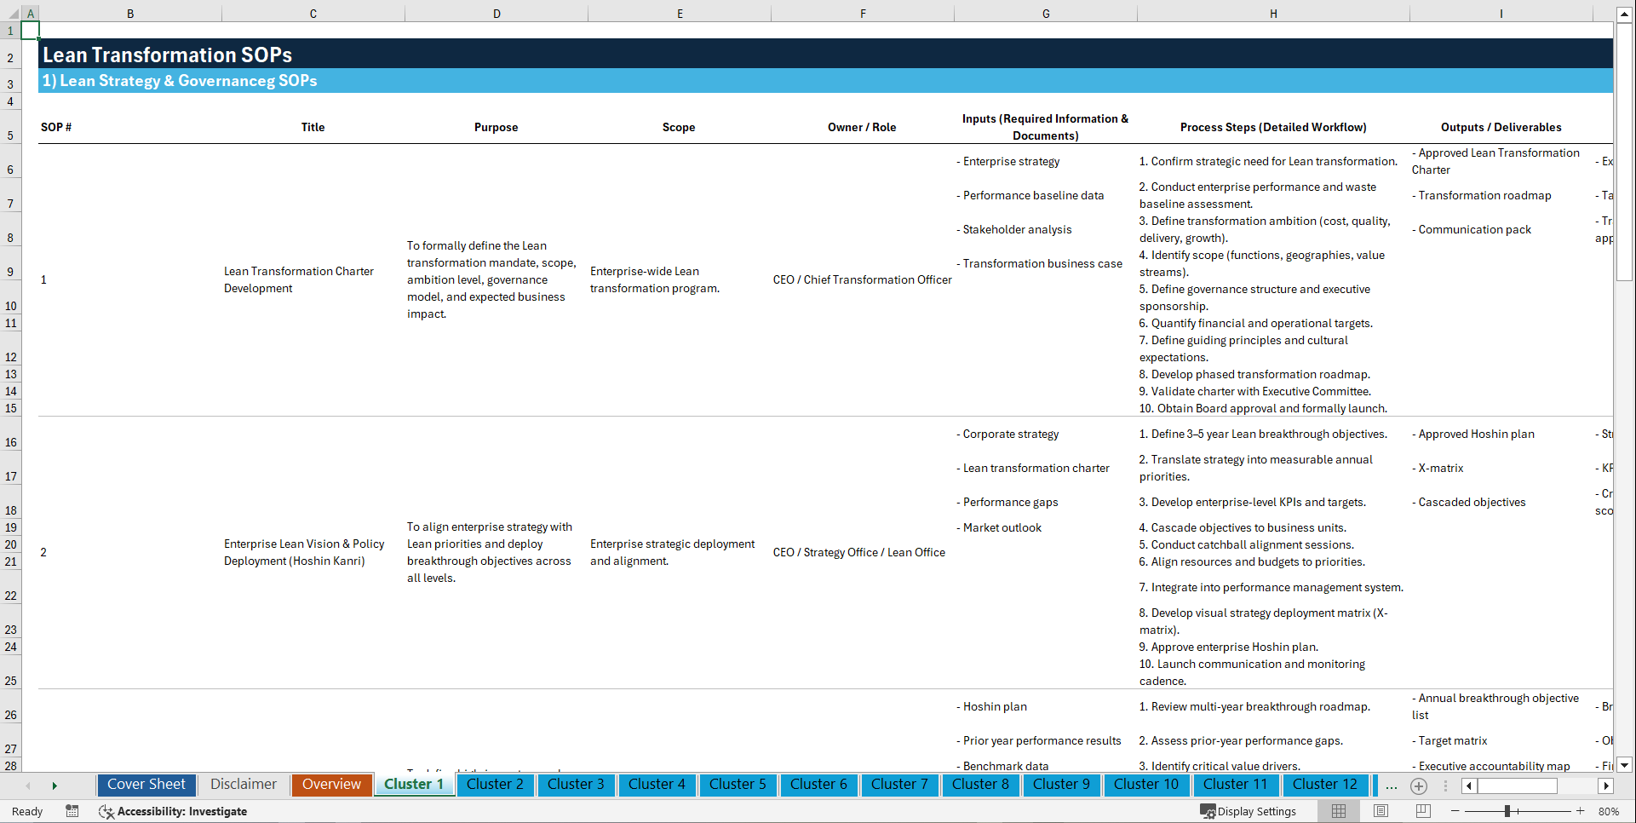Open the all-sheets ellipsis list
This screenshot has width=1636, height=823.
[1392, 786]
